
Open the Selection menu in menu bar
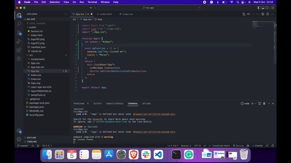tap(55, 2)
